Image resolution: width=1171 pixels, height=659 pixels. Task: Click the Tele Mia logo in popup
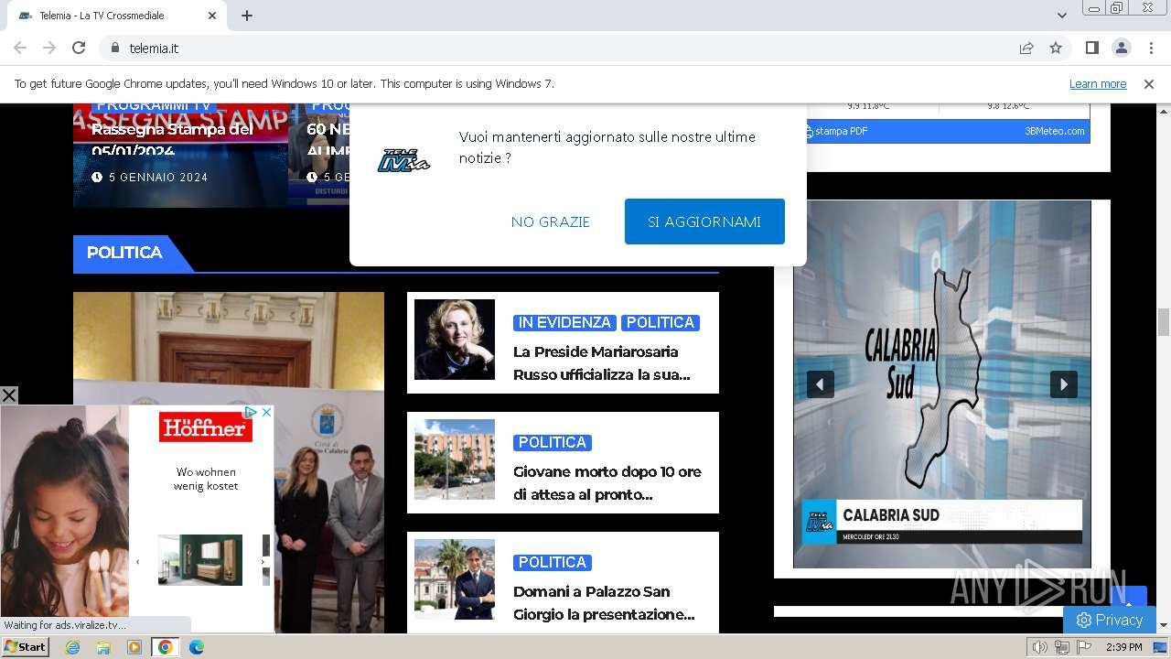403,160
